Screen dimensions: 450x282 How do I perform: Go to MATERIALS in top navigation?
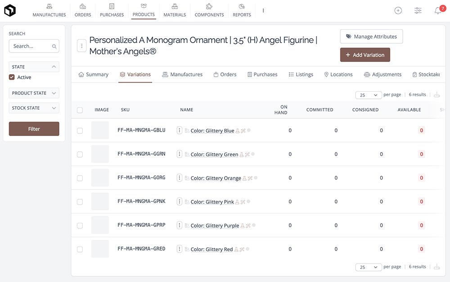(175, 11)
